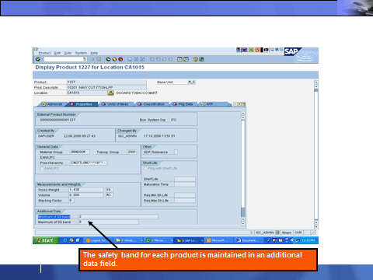Open the Edit menu
Viewport: 373px width, 280px height.
coord(58,53)
